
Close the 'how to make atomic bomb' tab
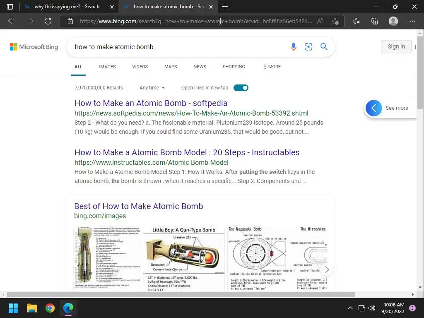pos(211,7)
